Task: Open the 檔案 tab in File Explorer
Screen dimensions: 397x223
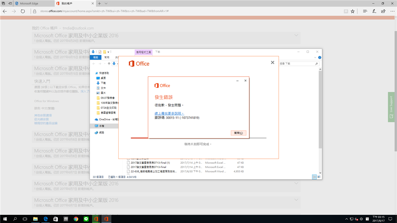Action: coord(96,57)
